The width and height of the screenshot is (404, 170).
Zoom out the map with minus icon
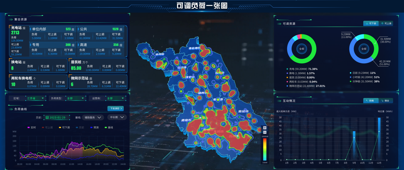tap(265, 132)
